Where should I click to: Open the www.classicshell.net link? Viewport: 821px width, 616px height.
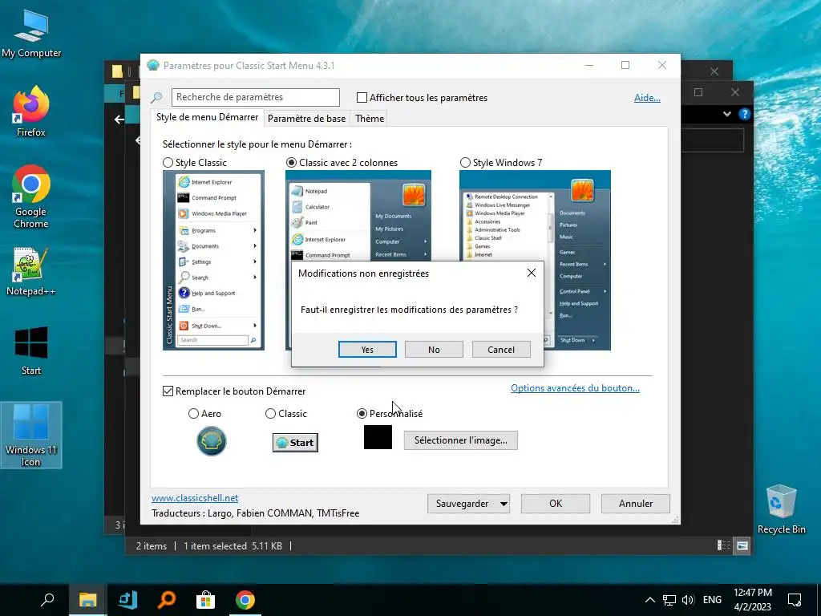tap(195, 498)
